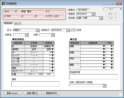Switch to the コメント tab
124x98 pixels.
[x=18, y=23]
